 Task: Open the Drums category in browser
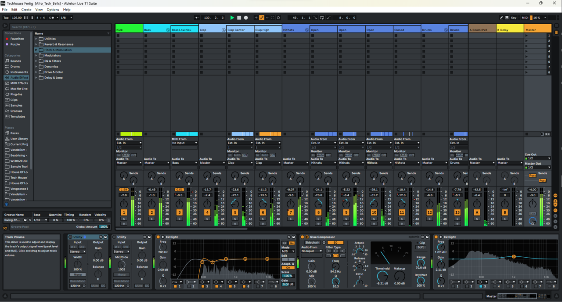(x=15, y=67)
